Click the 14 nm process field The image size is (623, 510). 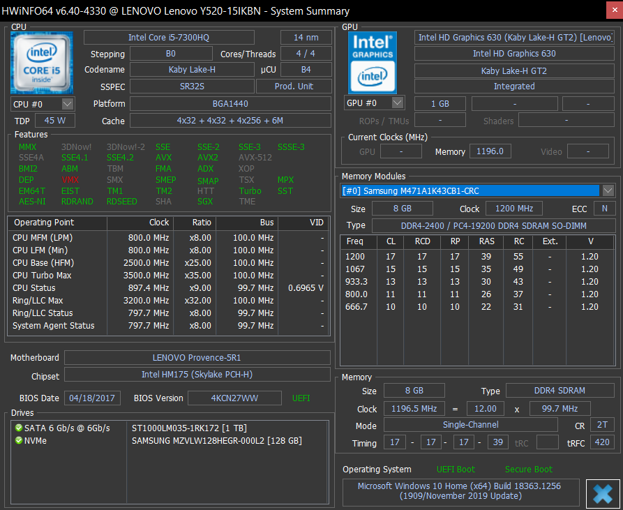[x=306, y=38]
